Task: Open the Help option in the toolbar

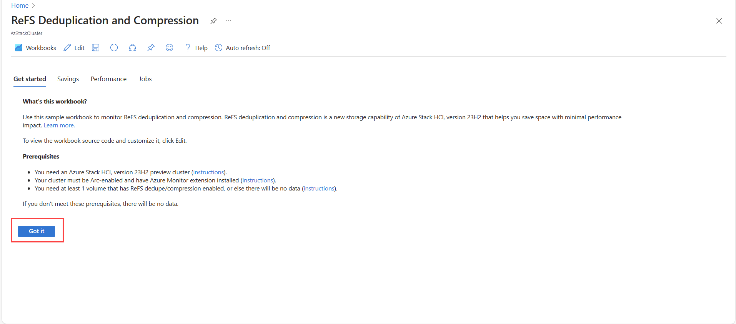Action: (x=196, y=48)
